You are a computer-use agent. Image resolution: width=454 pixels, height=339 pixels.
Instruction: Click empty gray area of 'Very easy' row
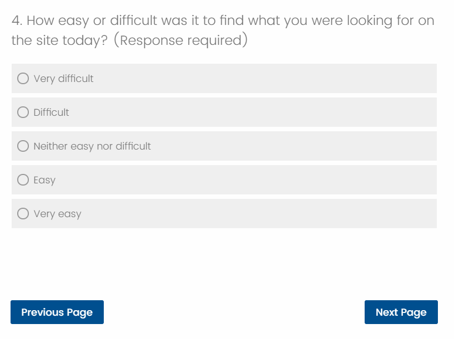click(x=278, y=214)
